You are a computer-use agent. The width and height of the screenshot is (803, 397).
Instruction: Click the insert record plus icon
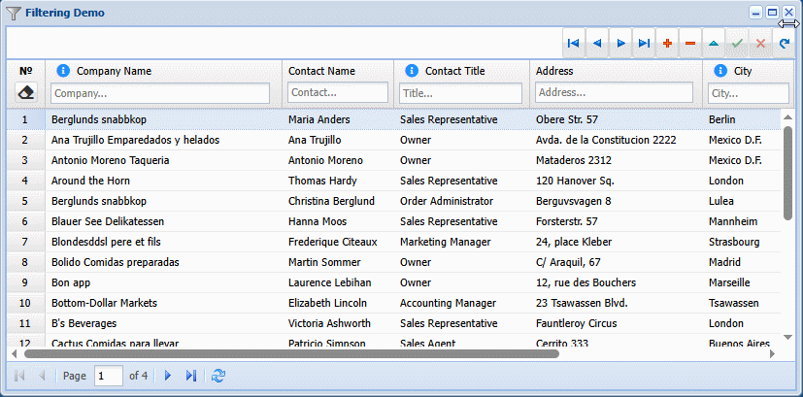click(667, 44)
